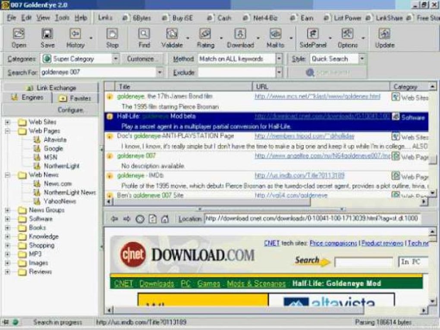Open the View menu

43,18
